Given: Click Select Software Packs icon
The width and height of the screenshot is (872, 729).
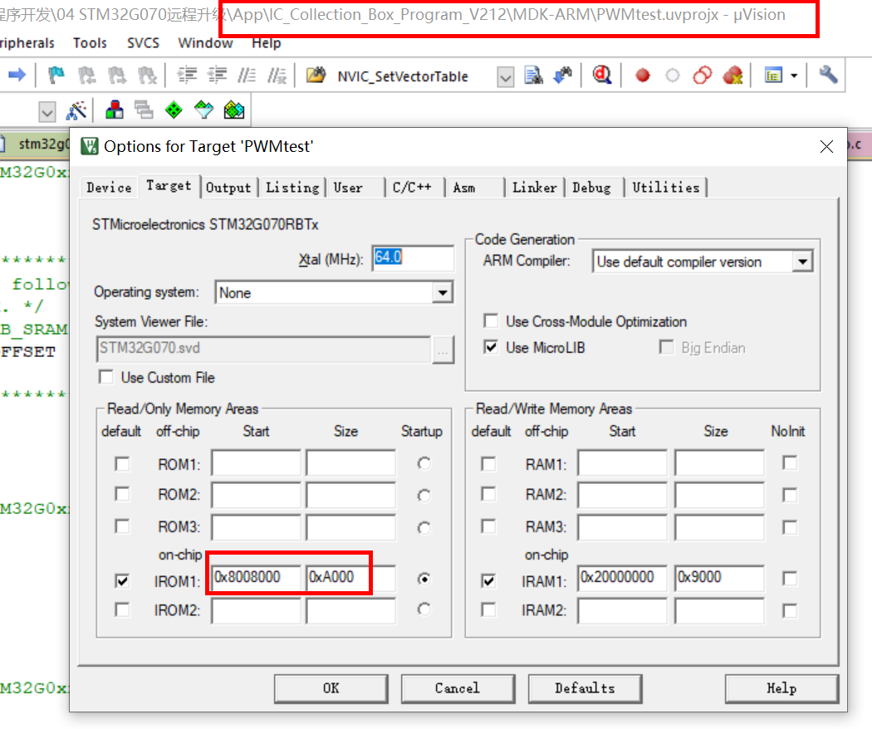Looking at the screenshot, I should tap(203, 110).
